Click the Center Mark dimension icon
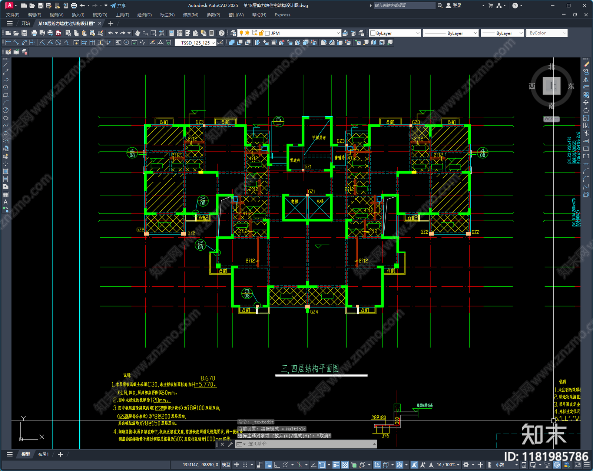The image size is (593, 471). pyautogui.click(x=126, y=43)
